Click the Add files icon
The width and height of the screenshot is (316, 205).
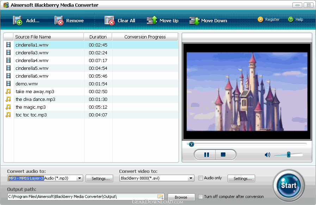17,20
